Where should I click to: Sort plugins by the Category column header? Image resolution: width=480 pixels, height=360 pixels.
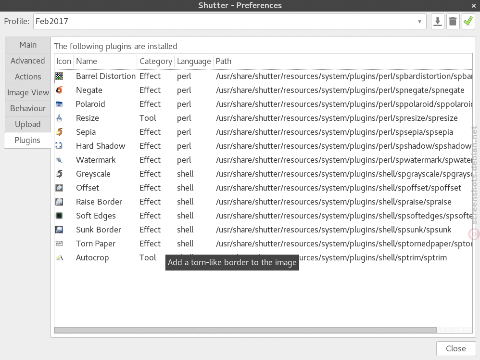(156, 61)
